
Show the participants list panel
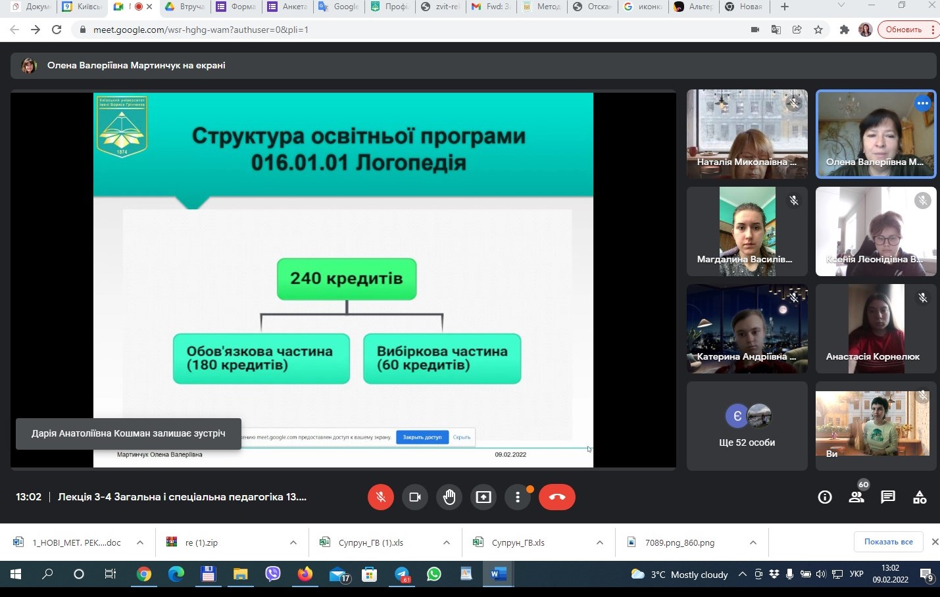(x=856, y=497)
